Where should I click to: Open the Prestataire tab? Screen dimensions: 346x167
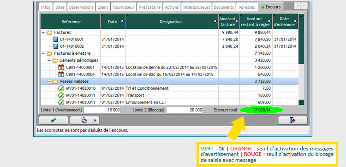click(150, 7)
